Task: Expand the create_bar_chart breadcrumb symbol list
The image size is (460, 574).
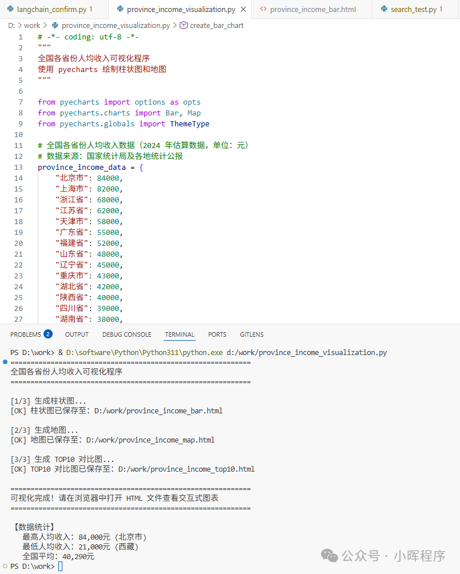Action: click(x=216, y=26)
